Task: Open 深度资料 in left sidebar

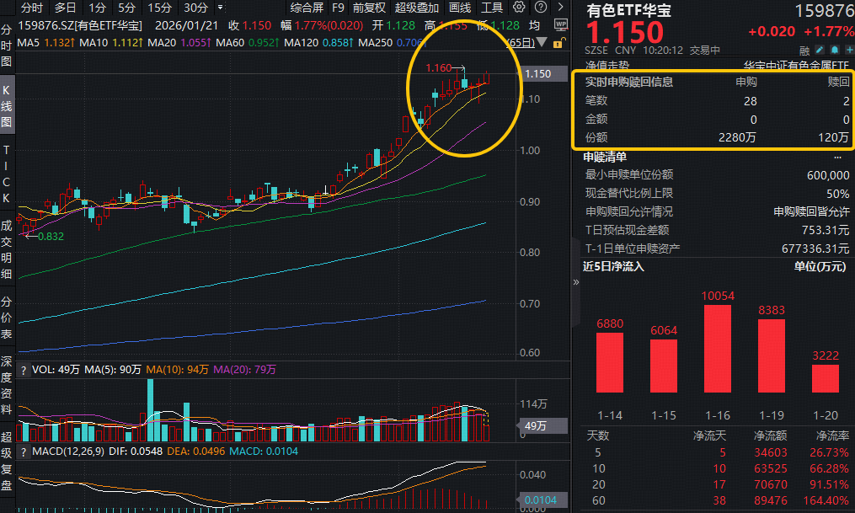Action: pyautogui.click(x=7, y=385)
